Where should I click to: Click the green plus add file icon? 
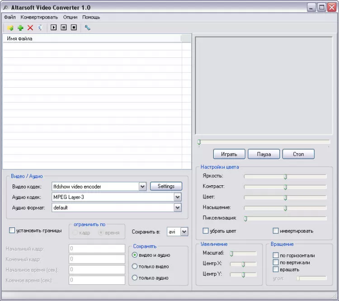point(20,28)
